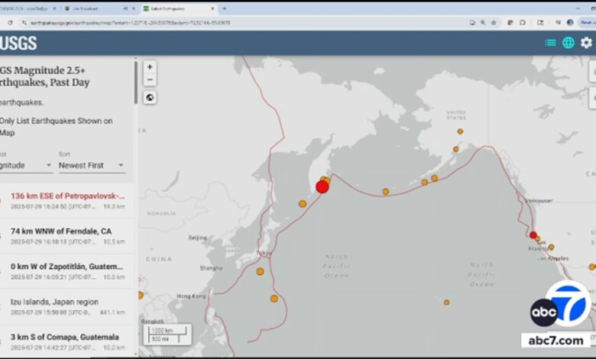This screenshot has width=596, height=359.
Task: Click the 19.3 km depth value
Action: (x=114, y=207)
